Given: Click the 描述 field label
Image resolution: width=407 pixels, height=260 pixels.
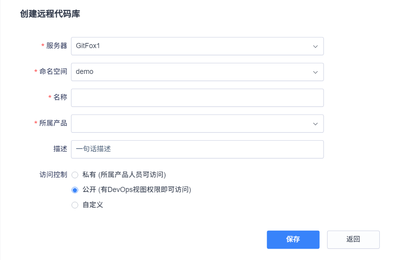Looking at the screenshot, I should point(60,149).
